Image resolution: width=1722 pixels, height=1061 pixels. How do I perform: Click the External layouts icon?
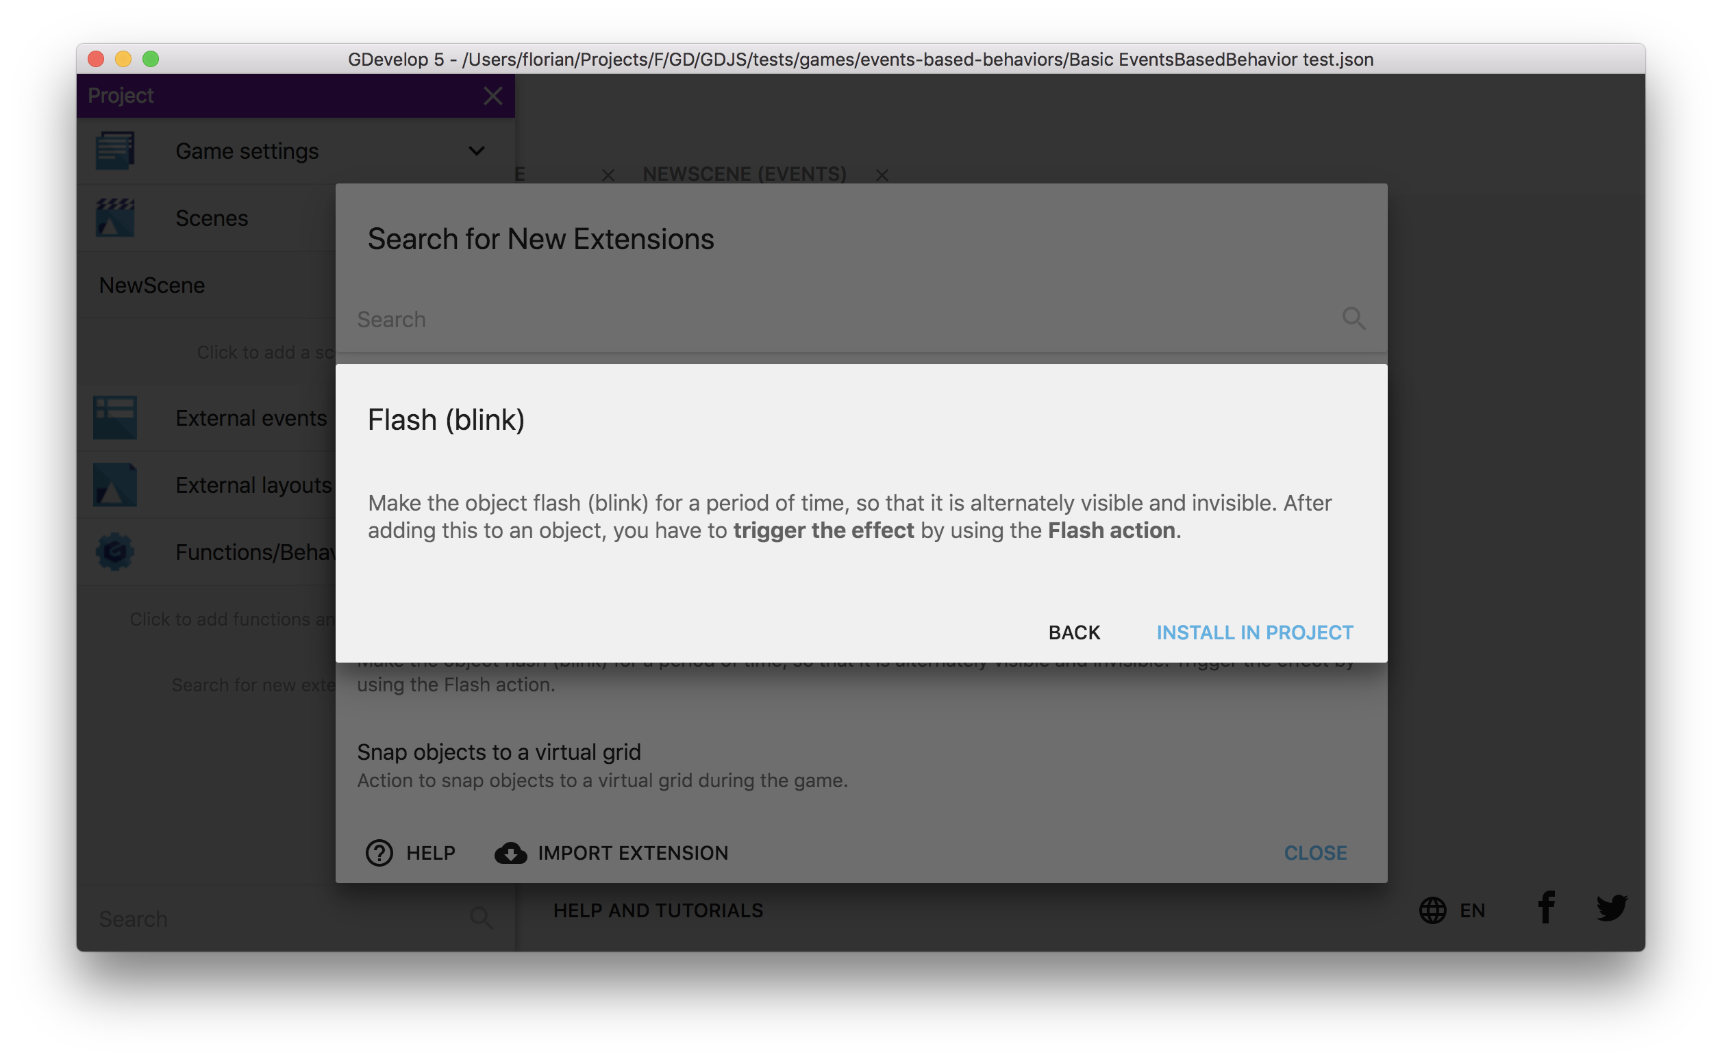[115, 485]
